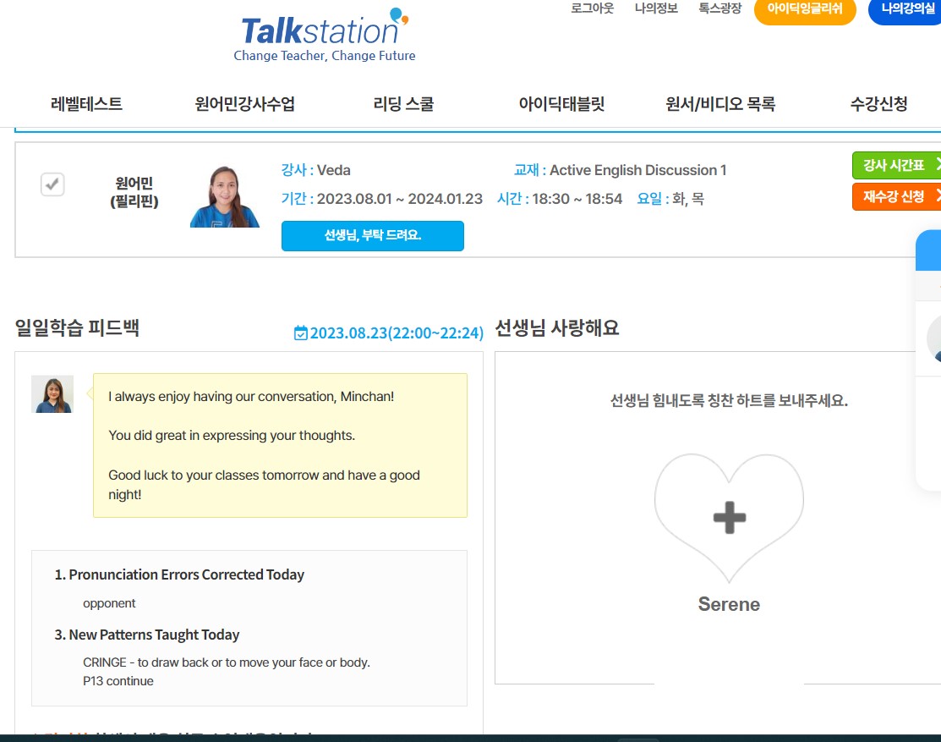941x742 pixels.
Task: Click the heart plus icon to send praise
Action: 729,517
